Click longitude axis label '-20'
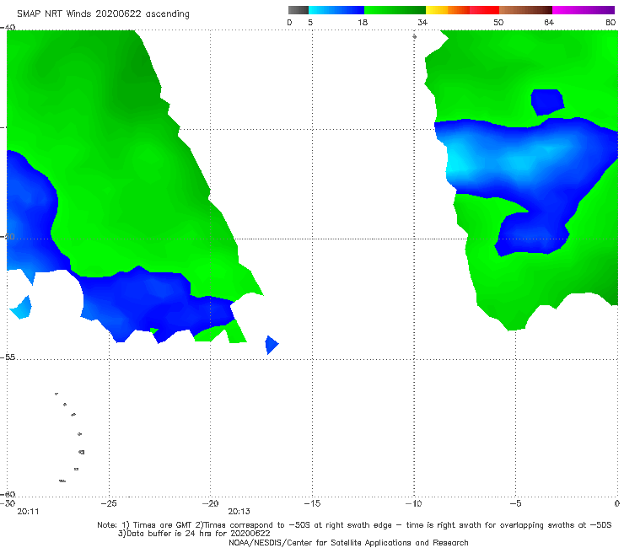 pos(211,503)
